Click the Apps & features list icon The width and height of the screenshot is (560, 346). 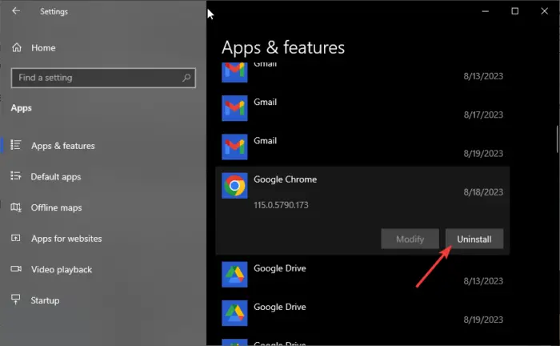16,145
